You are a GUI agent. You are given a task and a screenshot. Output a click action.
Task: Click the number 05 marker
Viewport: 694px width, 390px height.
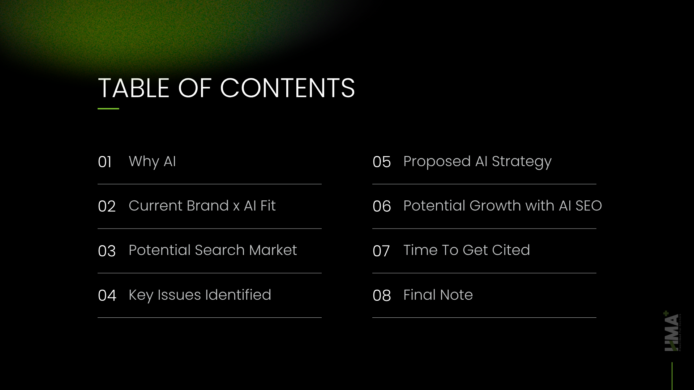382,162
